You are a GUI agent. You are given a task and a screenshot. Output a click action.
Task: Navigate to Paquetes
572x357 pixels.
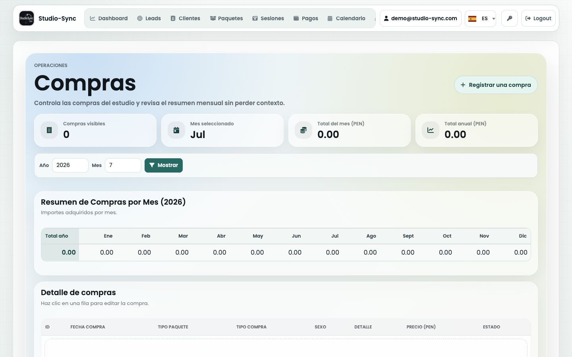pos(226,18)
